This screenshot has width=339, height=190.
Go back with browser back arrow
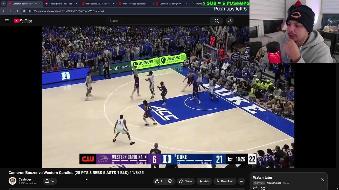[x=4, y=11]
